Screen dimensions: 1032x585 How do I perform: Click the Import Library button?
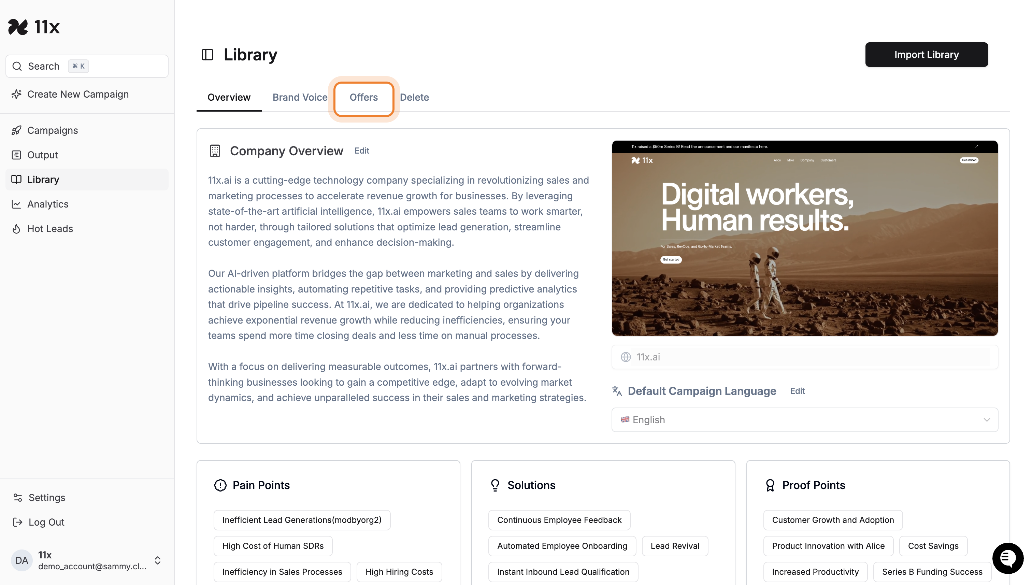pos(926,55)
